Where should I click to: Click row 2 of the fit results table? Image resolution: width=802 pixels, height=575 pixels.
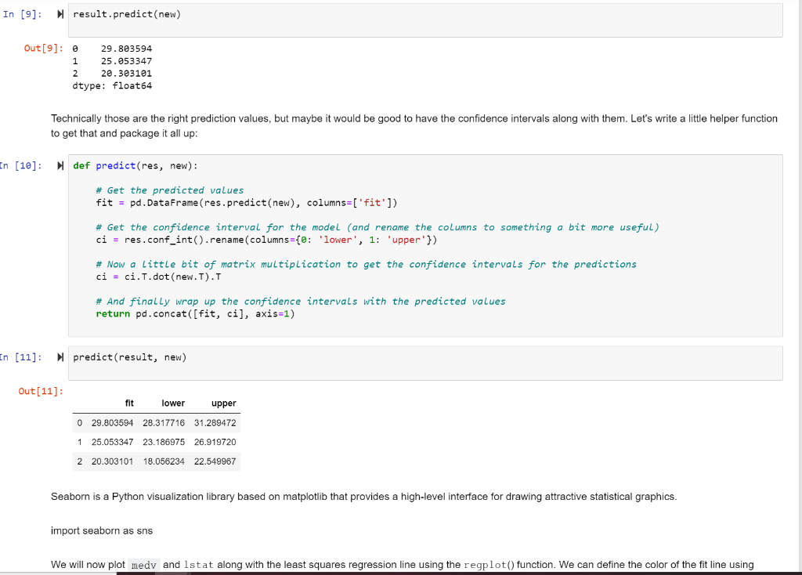157,461
